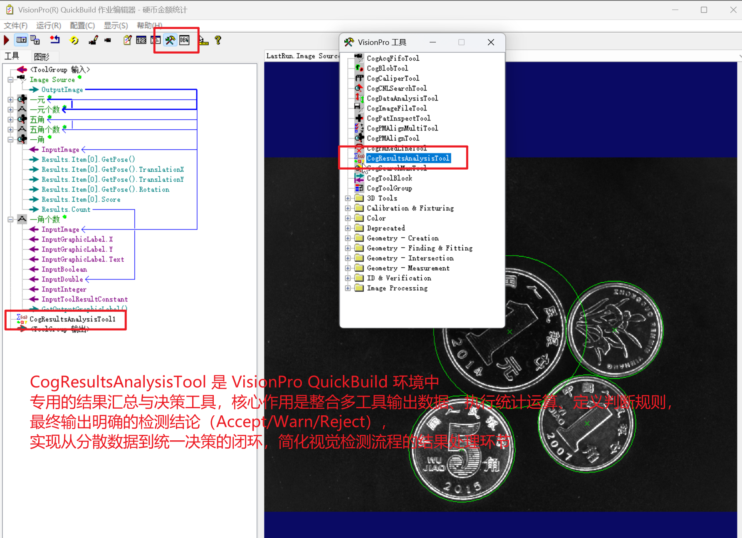Expand the ID & Verification folder
The height and width of the screenshot is (538, 742).
pos(348,278)
